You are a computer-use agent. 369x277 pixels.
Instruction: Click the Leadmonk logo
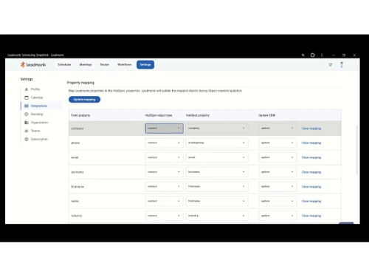(x=33, y=64)
